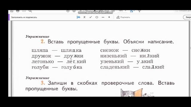Click the zoom in (plus) icon
Image resolution: width=191 pixels, height=107 pixels.
[x=113, y=11]
